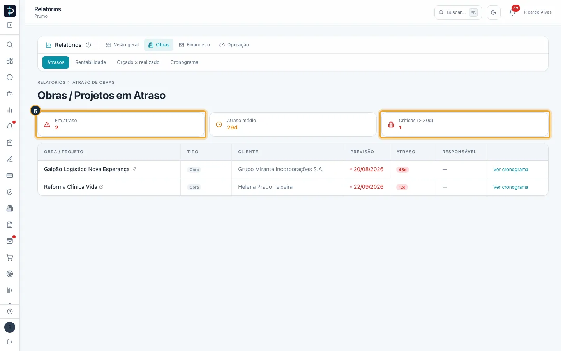The width and height of the screenshot is (561, 351).
Task: Open search from the sidebar magnifier icon
Action: 10,44
